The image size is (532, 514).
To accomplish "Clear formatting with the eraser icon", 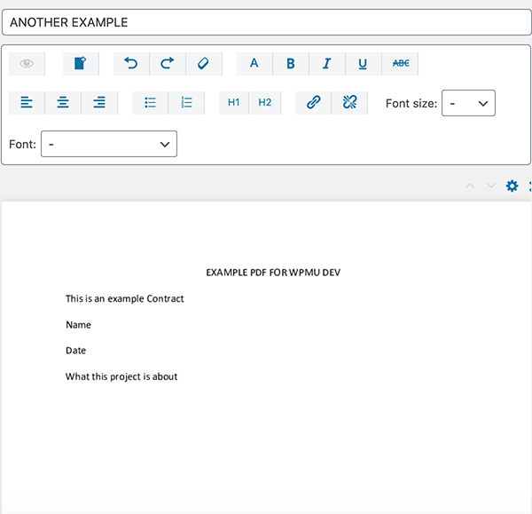I will [204, 64].
